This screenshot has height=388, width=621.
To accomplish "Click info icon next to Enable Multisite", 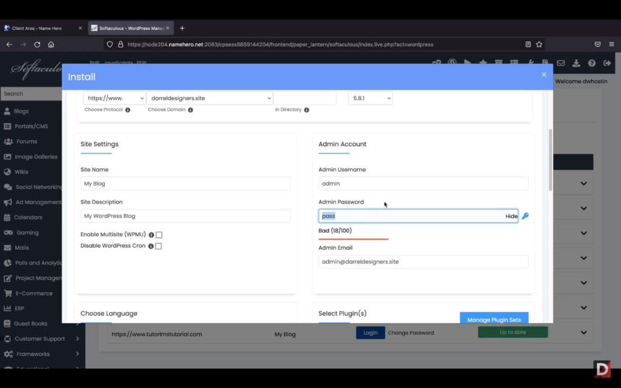I will coord(151,235).
